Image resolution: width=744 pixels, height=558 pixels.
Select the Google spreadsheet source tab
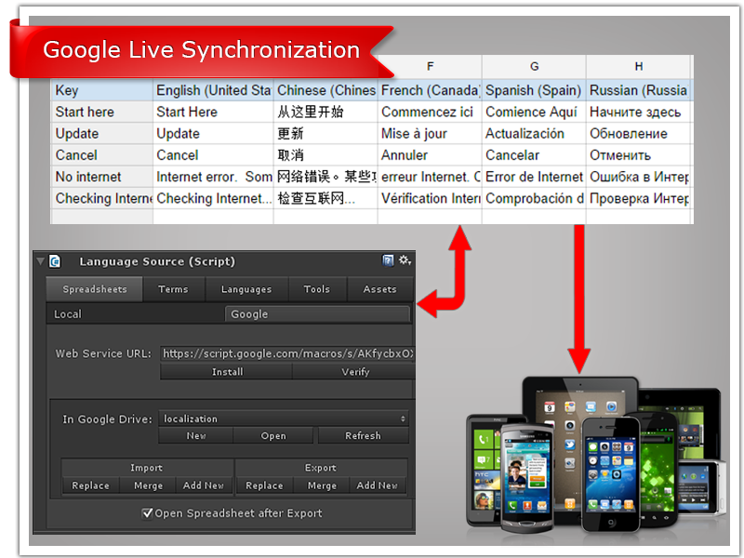(x=316, y=314)
